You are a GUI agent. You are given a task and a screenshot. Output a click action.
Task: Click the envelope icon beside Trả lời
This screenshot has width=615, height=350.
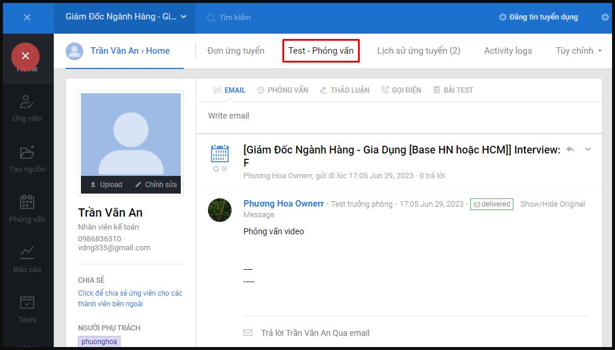pos(248,333)
